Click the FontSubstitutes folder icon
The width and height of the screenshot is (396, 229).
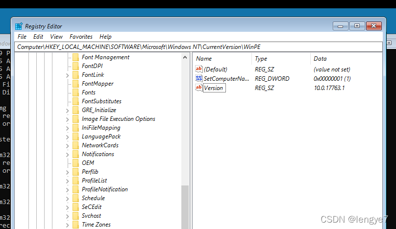(75, 101)
